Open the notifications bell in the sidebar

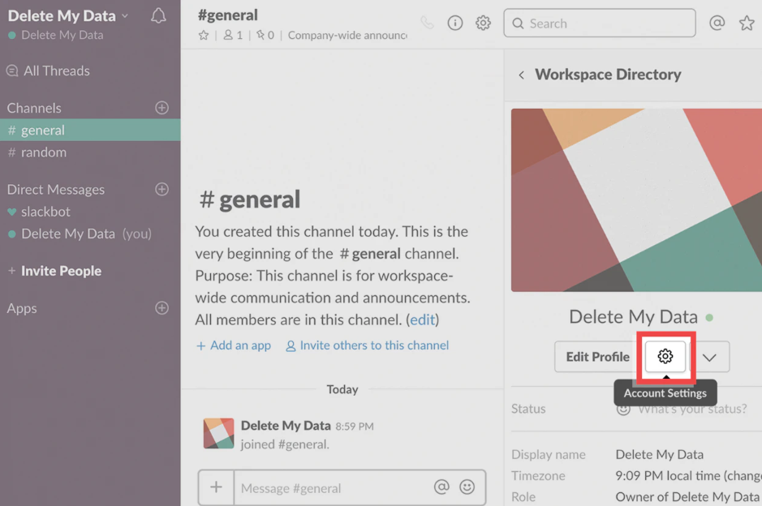158,16
